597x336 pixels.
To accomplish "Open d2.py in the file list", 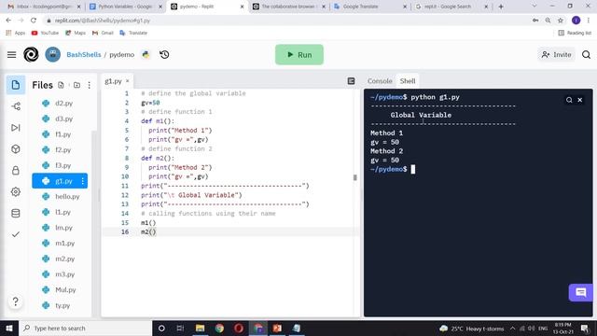I will (x=60, y=104).
